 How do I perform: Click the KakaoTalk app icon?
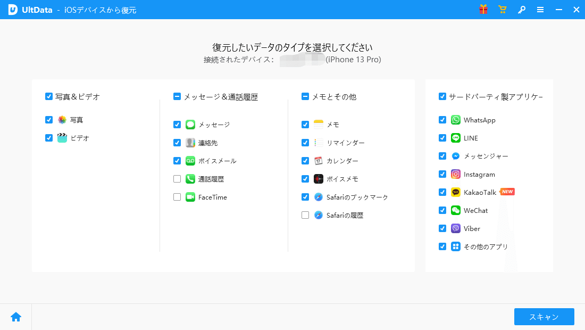pos(456,192)
